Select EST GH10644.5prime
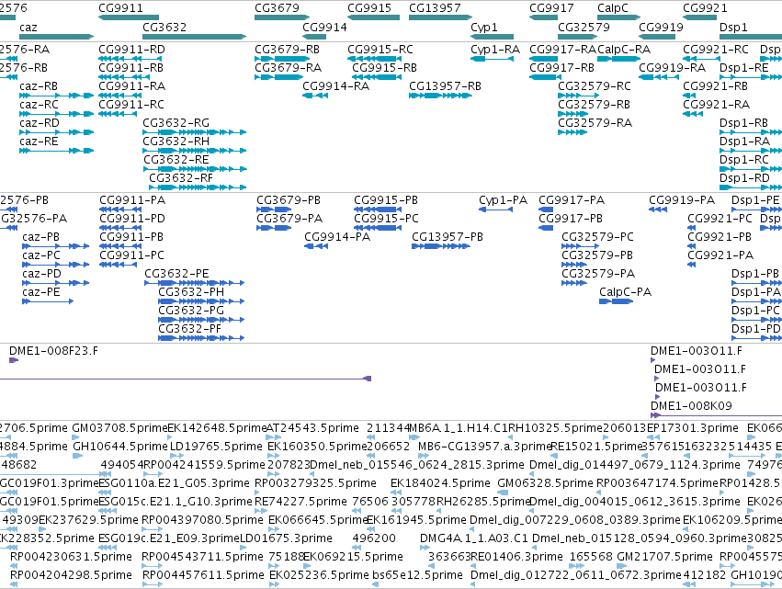Screen dimensions: 782x589 click(x=120, y=447)
